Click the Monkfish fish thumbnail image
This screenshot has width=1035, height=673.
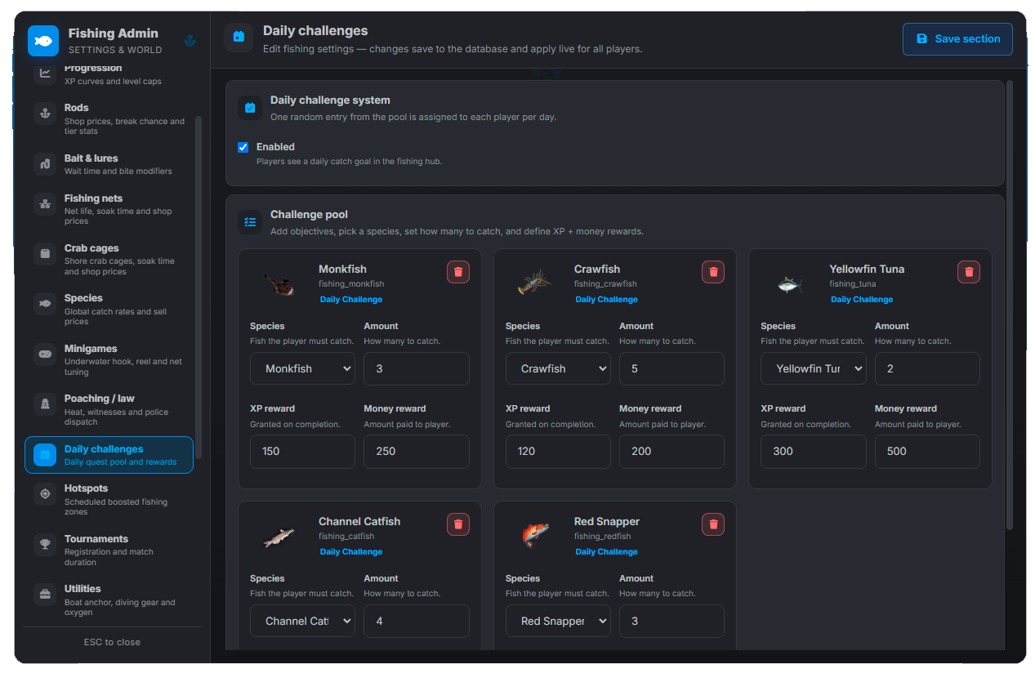(x=279, y=284)
